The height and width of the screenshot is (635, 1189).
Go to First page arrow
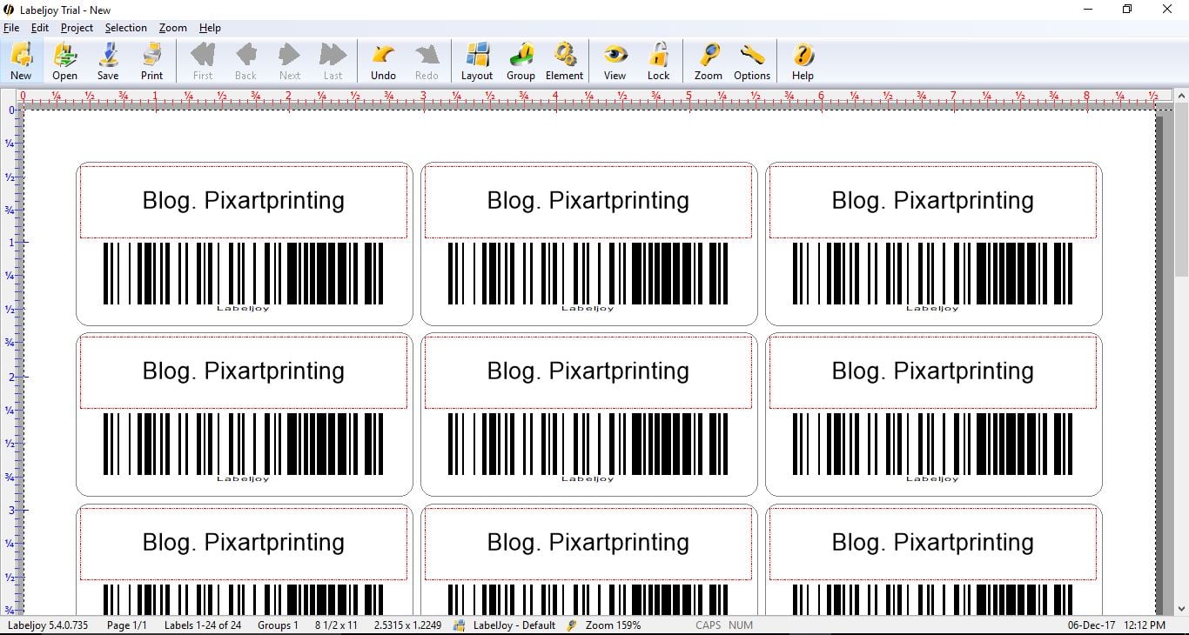point(203,61)
